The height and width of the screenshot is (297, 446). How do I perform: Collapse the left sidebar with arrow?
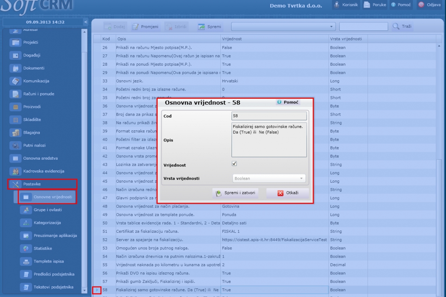point(86,22)
